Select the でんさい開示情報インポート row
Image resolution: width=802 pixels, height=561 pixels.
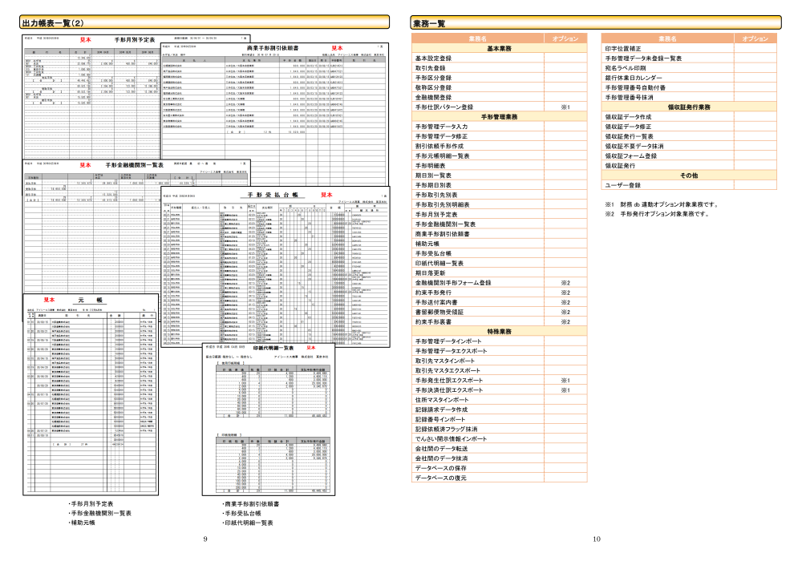tap(499, 439)
